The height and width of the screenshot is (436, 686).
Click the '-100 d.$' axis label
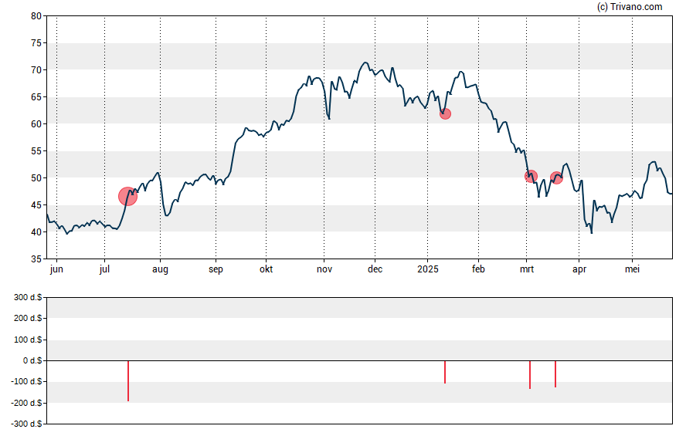pos(27,381)
